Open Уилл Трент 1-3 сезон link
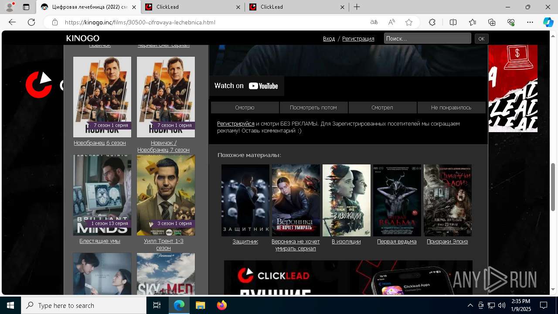 tap(163, 245)
